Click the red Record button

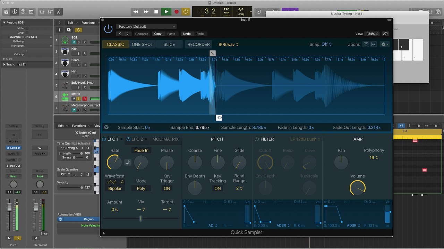pyautogui.click(x=176, y=12)
